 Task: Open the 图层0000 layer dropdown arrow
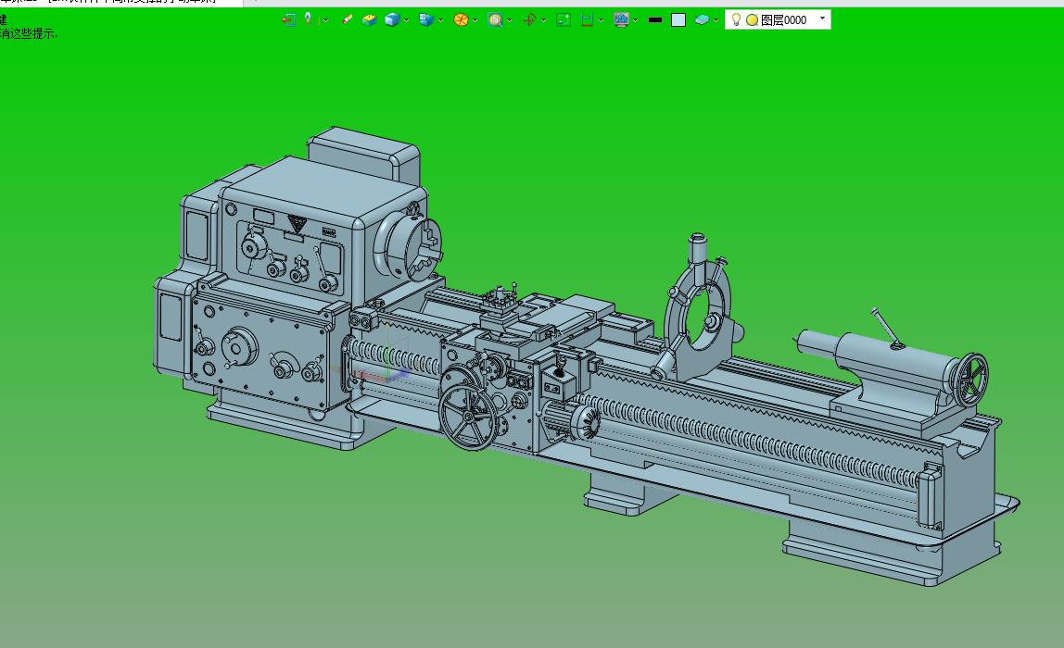822,19
